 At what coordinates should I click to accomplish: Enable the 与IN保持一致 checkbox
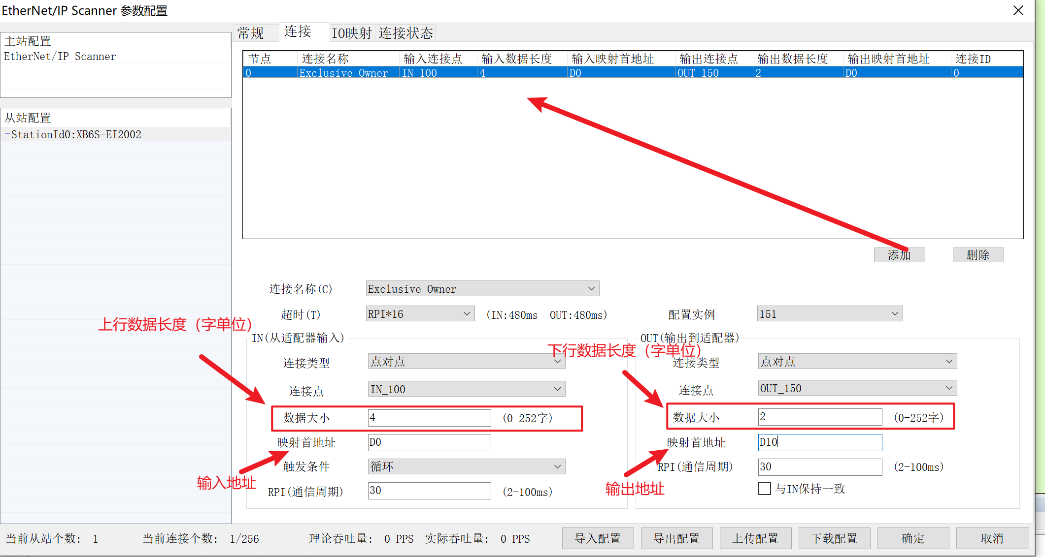(x=765, y=489)
